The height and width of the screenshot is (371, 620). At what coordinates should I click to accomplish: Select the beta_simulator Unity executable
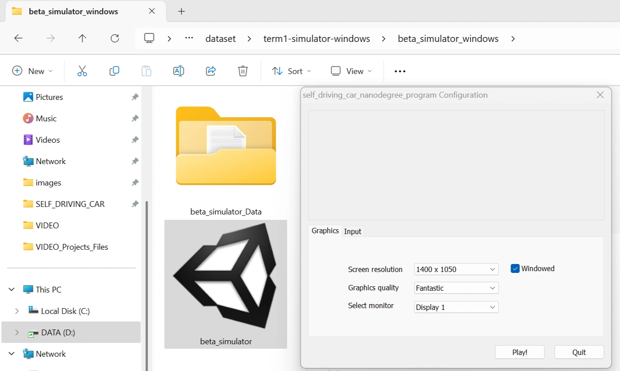click(226, 284)
